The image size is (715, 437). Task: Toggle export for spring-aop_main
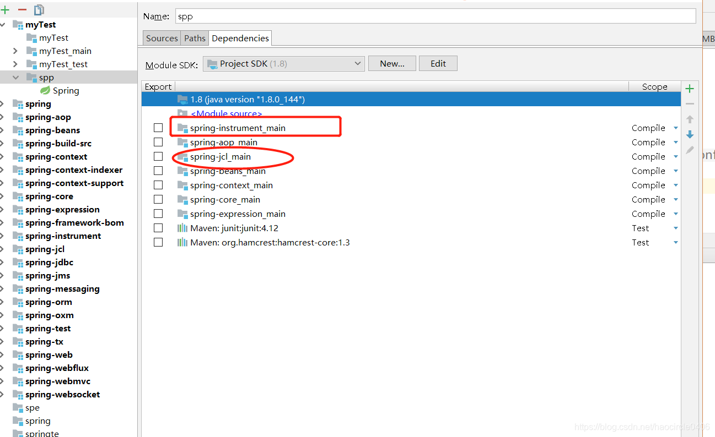(x=158, y=142)
